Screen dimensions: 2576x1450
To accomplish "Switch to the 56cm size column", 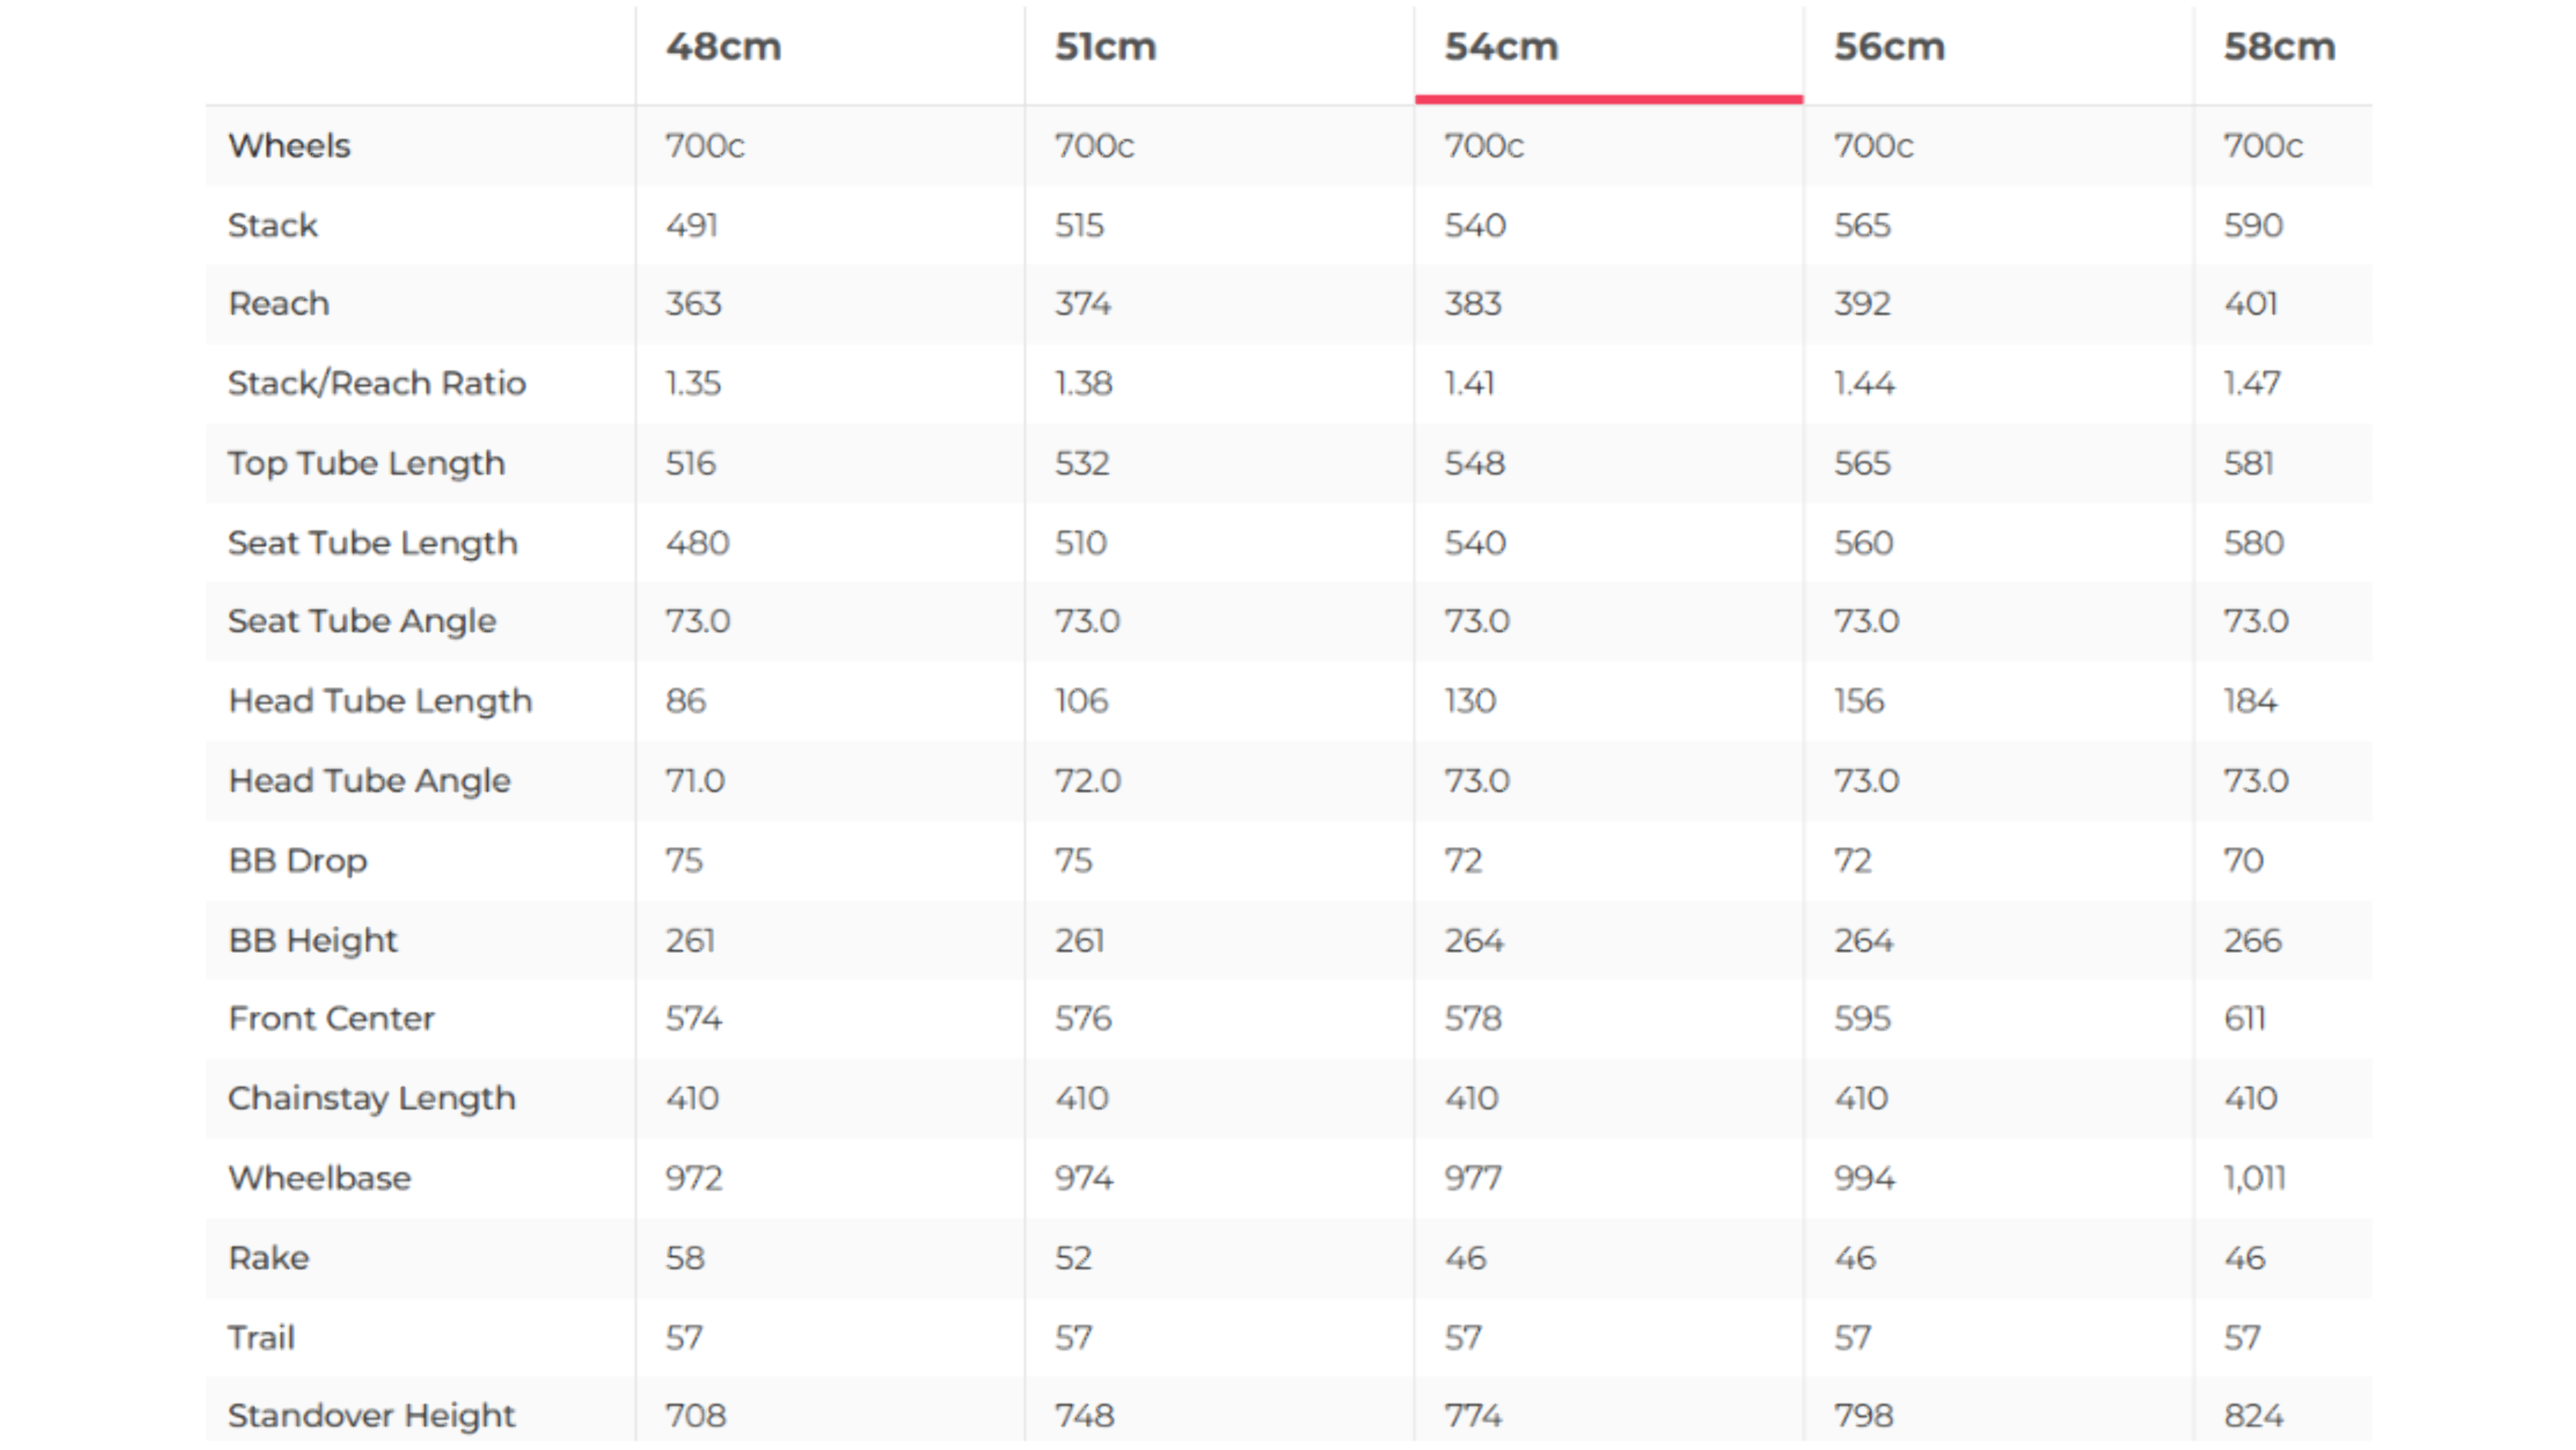I will (1888, 47).
